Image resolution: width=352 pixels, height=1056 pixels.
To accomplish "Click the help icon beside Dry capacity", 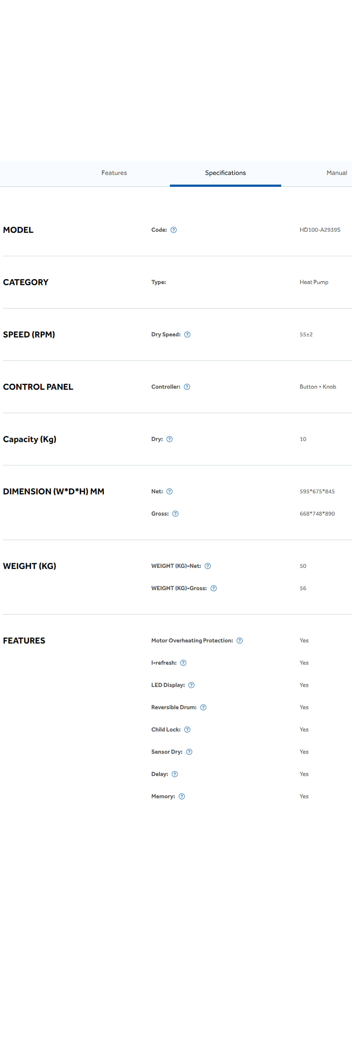I will 169,439.
